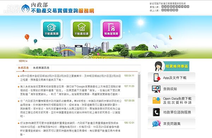Click the monitor magnifier icon beside 查詢須知
This screenshot has height=138, width=212.
tap(156, 89)
